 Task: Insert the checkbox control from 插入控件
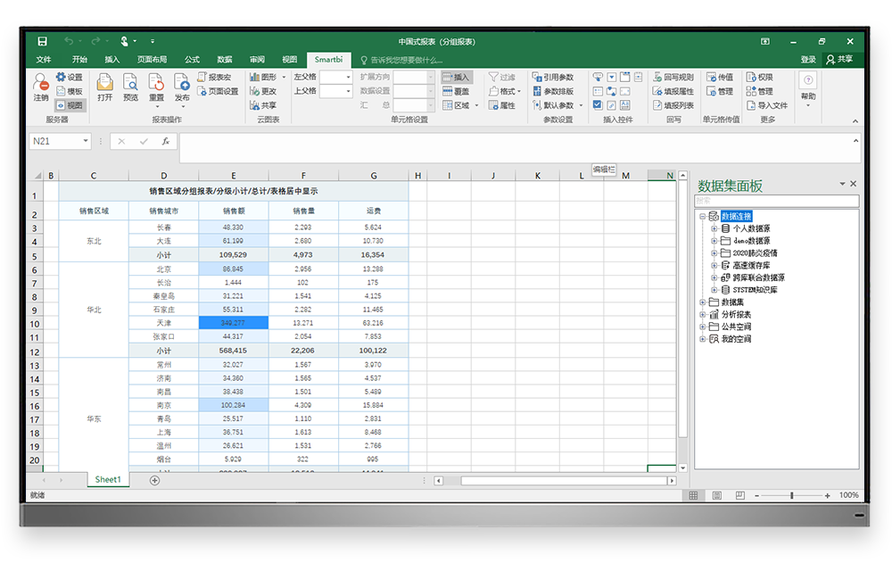tap(598, 104)
